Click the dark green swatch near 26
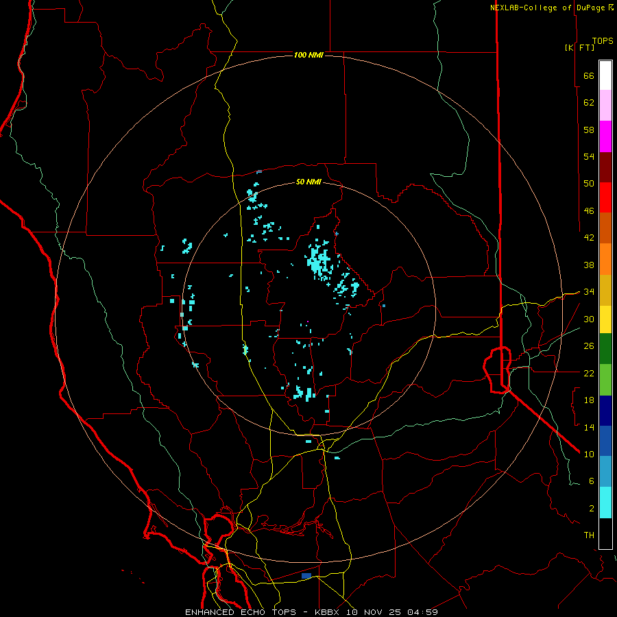Viewport: 617px width, 617px height. (x=605, y=349)
